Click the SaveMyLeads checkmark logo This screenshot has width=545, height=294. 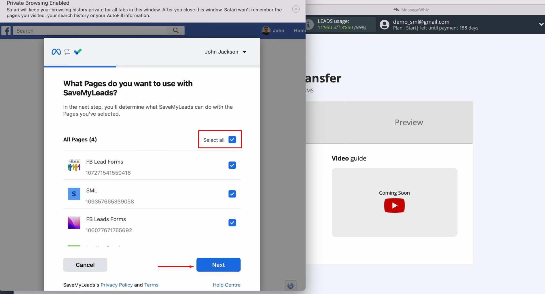(x=78, y=52)
